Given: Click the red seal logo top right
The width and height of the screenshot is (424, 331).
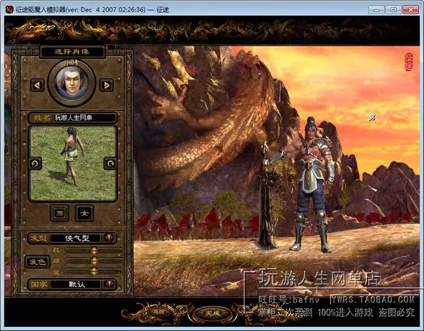Looking at the screenshot, I should (x=409, y=62).
